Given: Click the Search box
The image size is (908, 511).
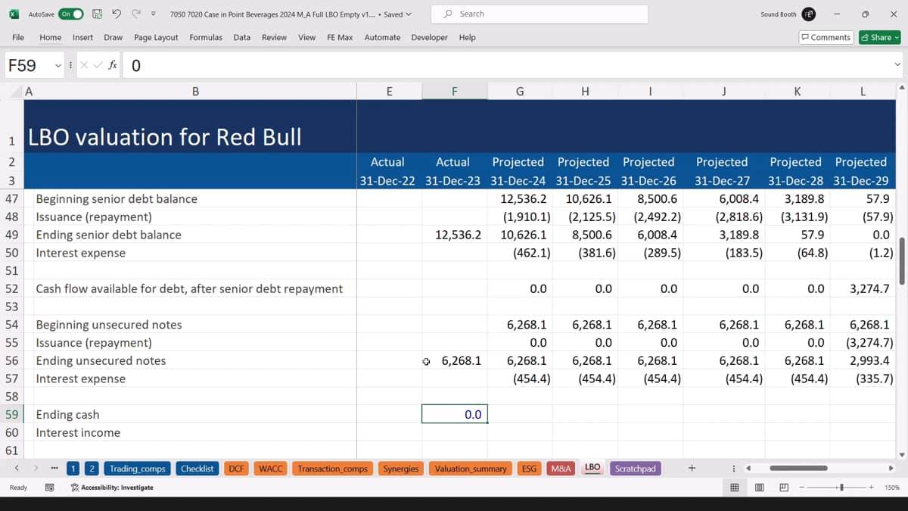Looking at the screenshot, I should [540, 14].
